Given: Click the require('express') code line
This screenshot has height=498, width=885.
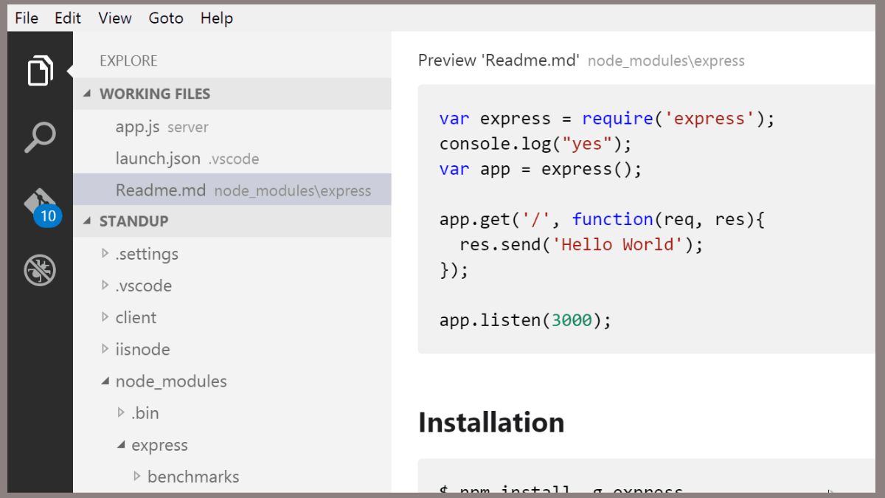Looking at the screenshot, I should 607,119.
